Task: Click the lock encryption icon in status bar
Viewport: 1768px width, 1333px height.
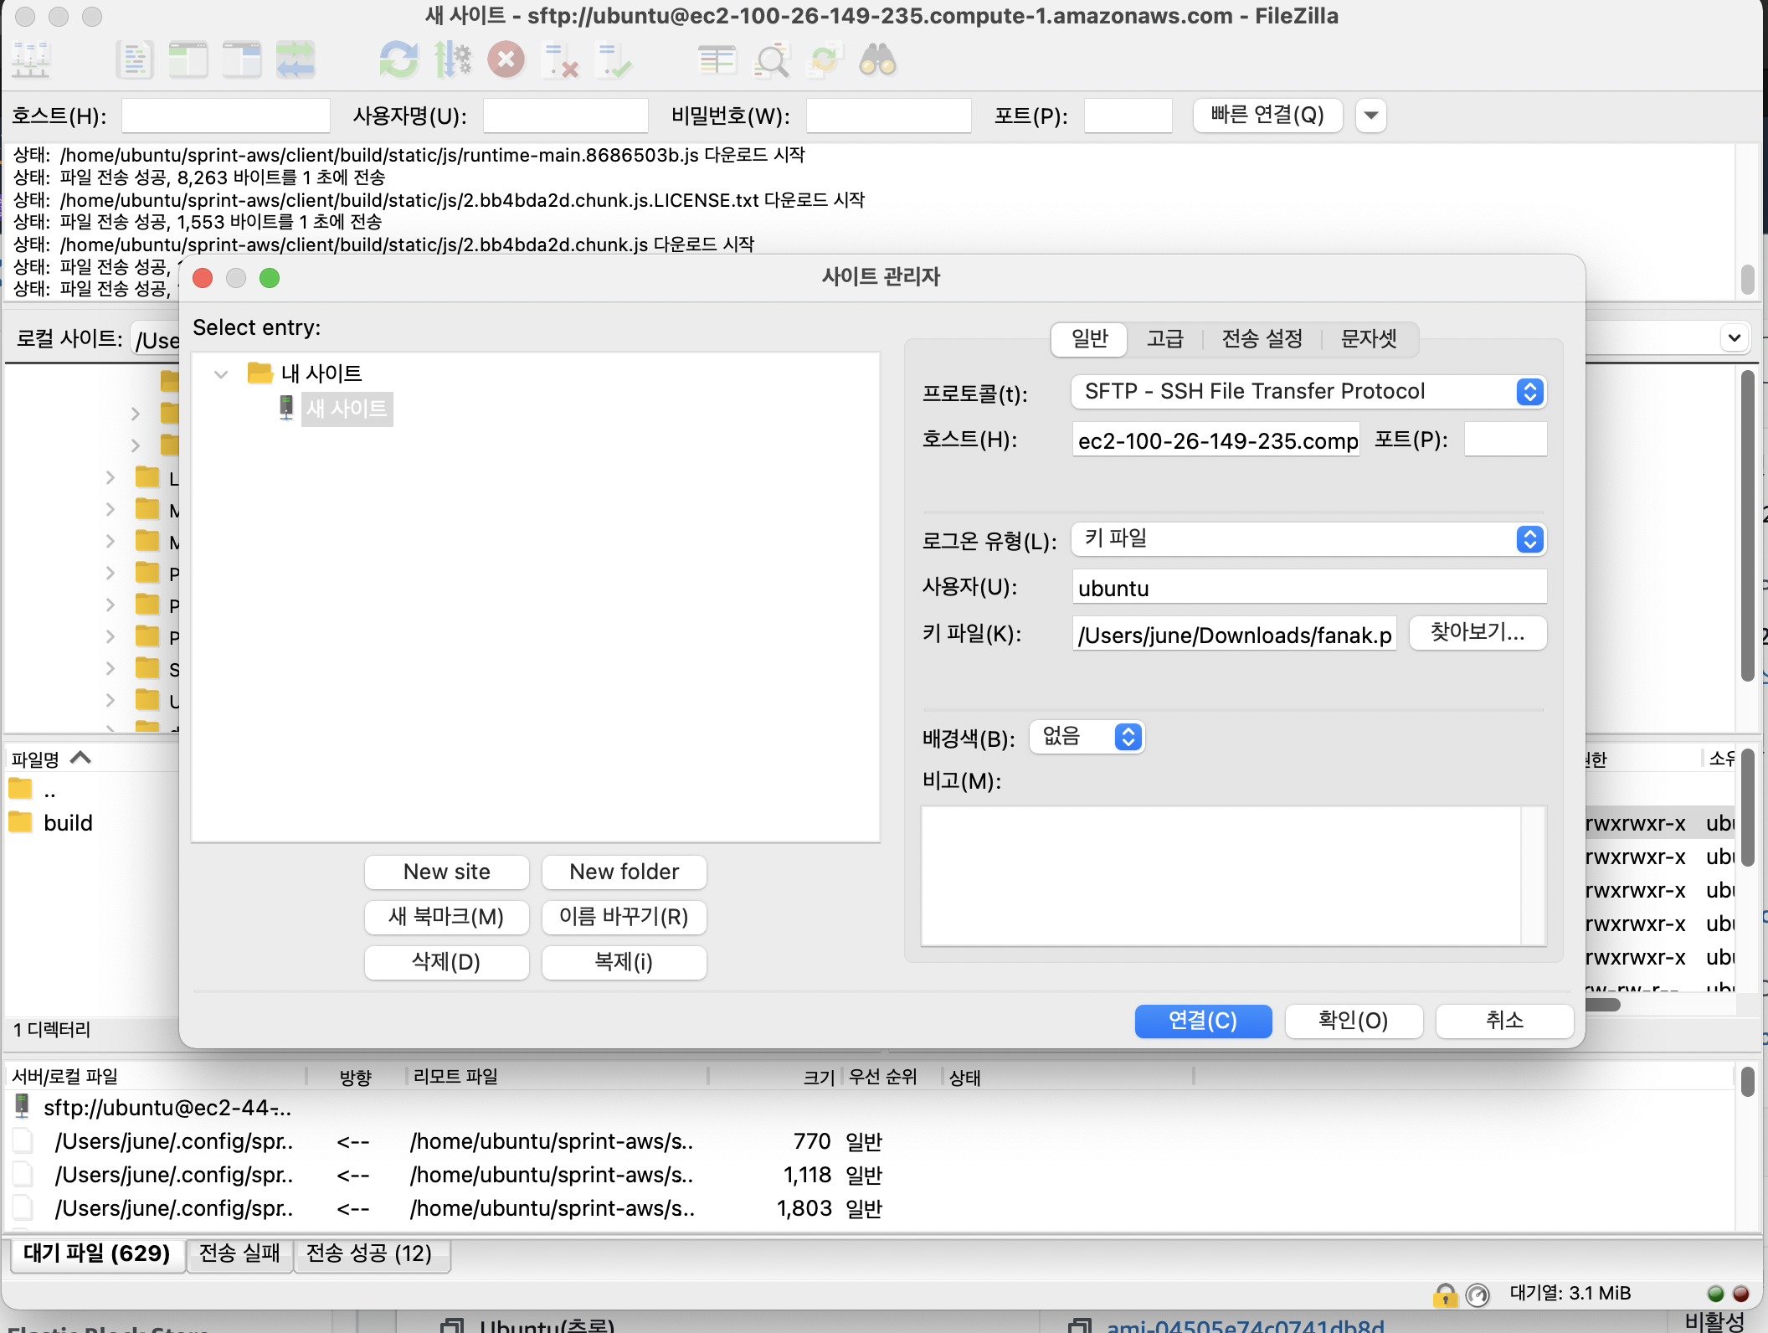Action: coord(1445,1294)
